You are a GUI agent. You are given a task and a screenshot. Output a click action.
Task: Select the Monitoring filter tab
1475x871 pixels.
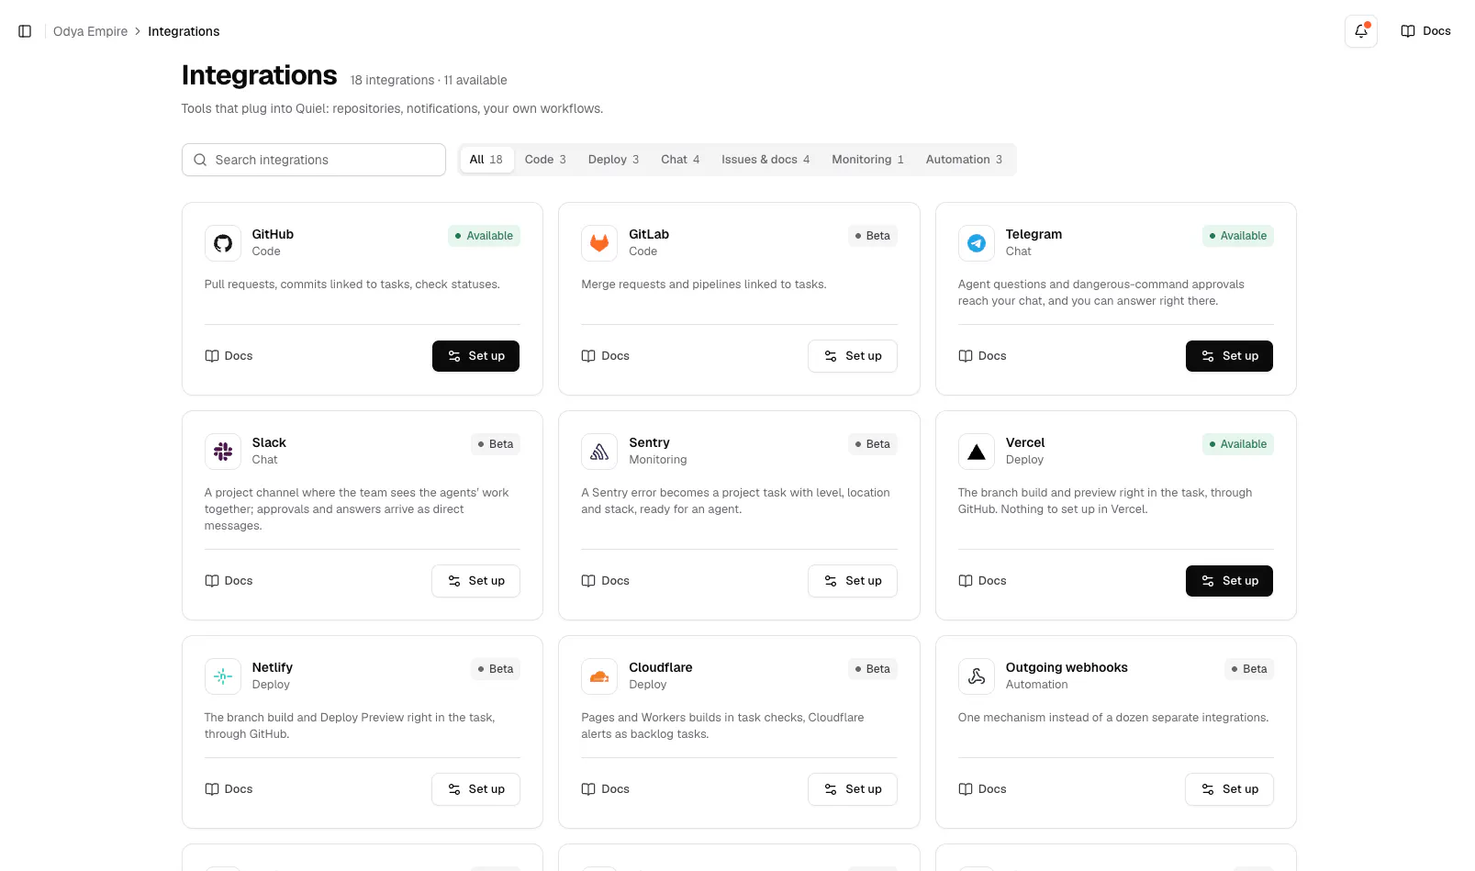click(867, 160)
